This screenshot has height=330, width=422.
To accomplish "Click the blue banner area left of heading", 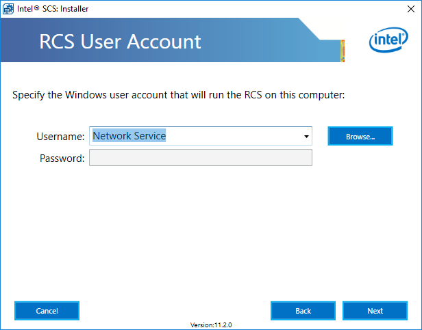I will (x=19, y=40).
